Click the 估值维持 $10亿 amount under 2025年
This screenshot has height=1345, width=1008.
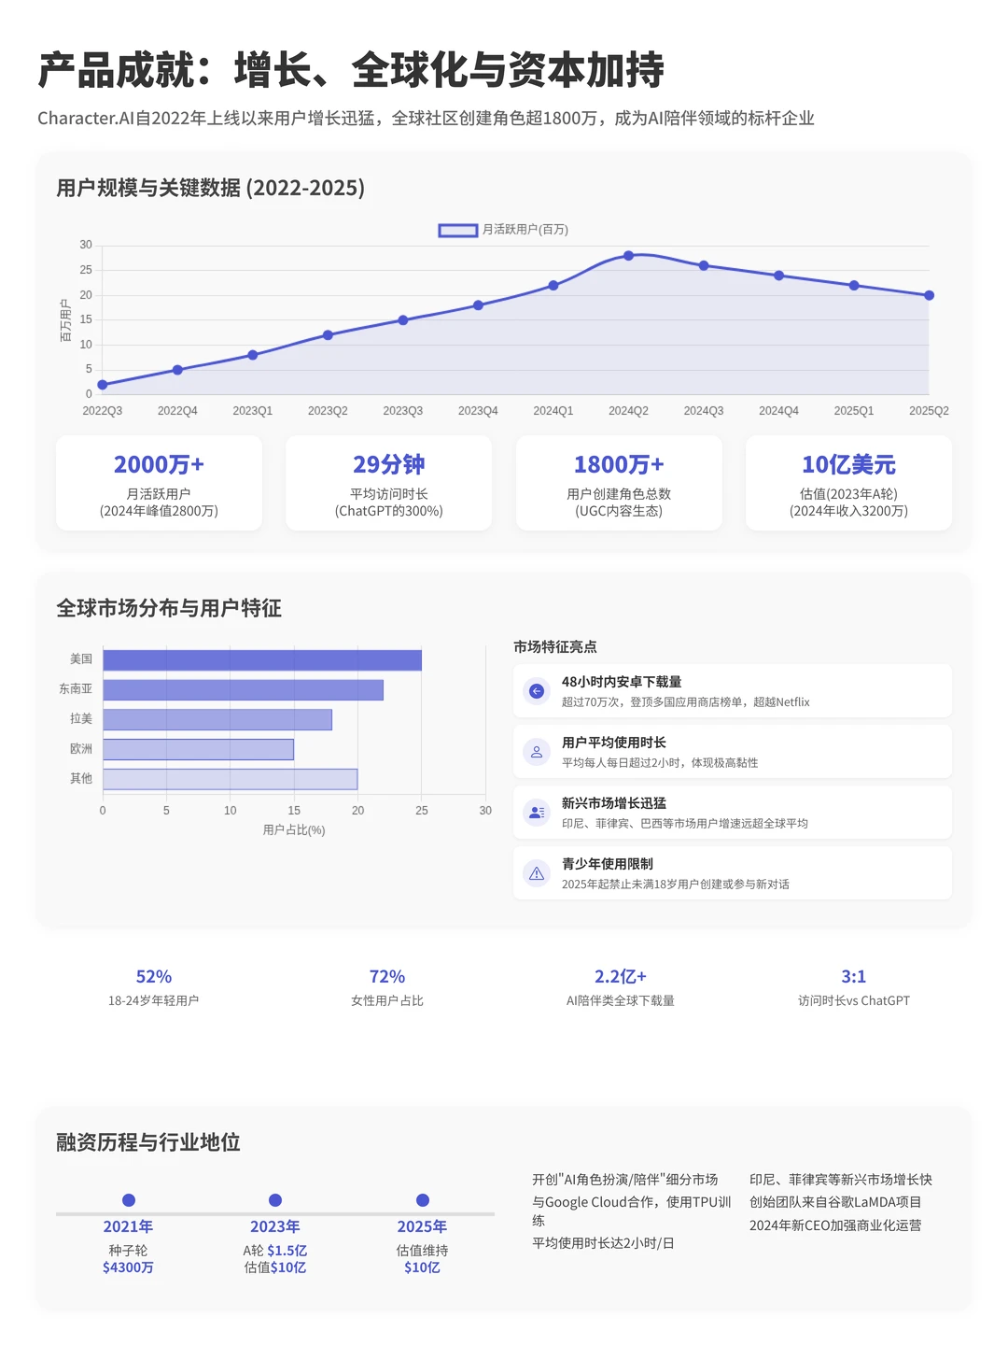pyautogui.click(x=423, y=1267)
